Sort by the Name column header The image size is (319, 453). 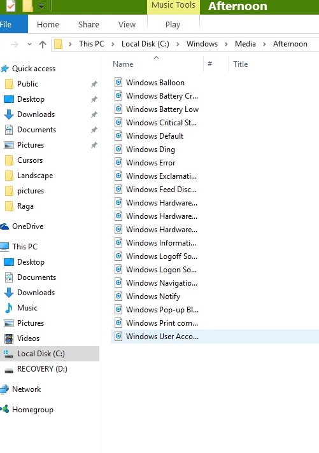tap(123, 64)
